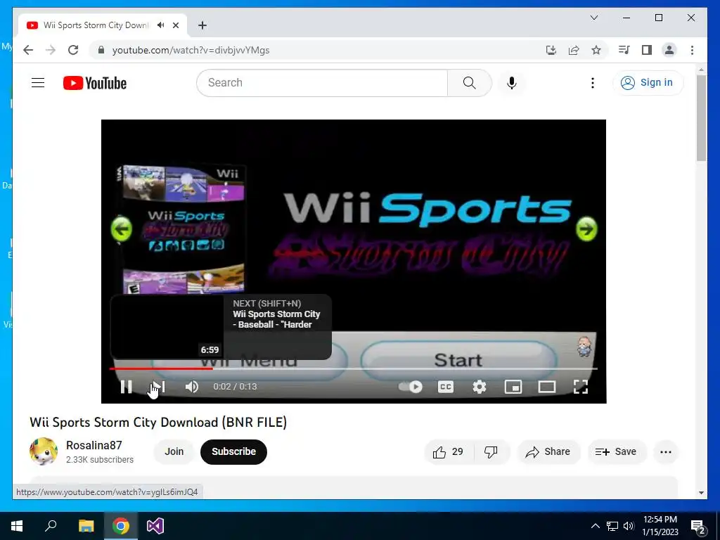Open more actions ellipsis beside Save
Screen dimensions: 720x540
666,452
